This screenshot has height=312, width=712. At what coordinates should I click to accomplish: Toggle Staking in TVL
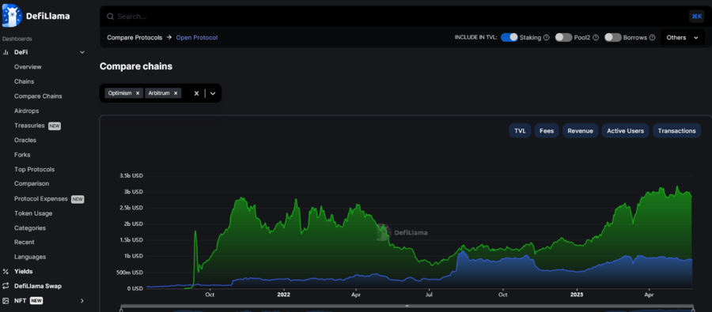pyautogui.click(x=509, y=38)
